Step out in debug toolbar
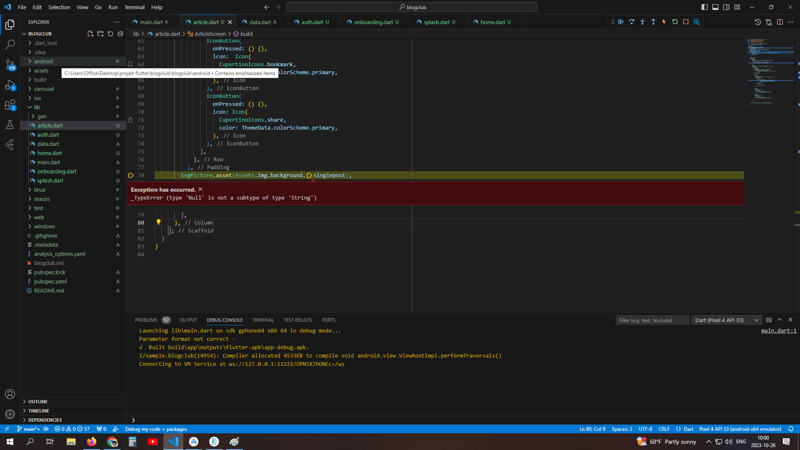 (x=653, y=22)
